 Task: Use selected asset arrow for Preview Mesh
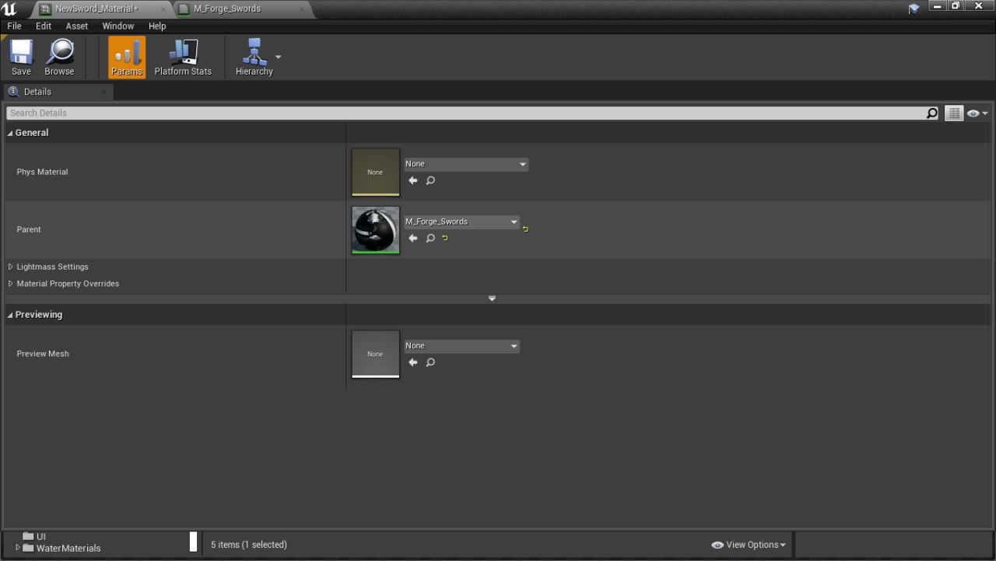pyautogui.click(x=413, y=362)
